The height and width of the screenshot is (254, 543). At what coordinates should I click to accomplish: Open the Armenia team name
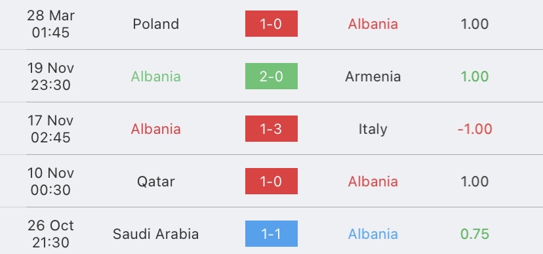click(373, 77)
